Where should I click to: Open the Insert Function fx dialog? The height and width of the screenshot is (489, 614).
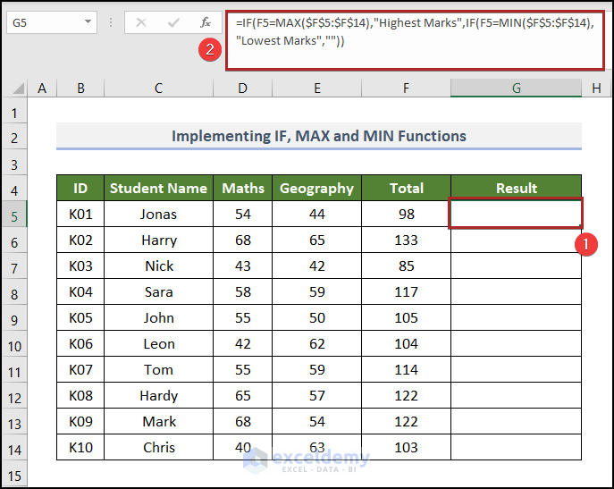click(206, 22)
